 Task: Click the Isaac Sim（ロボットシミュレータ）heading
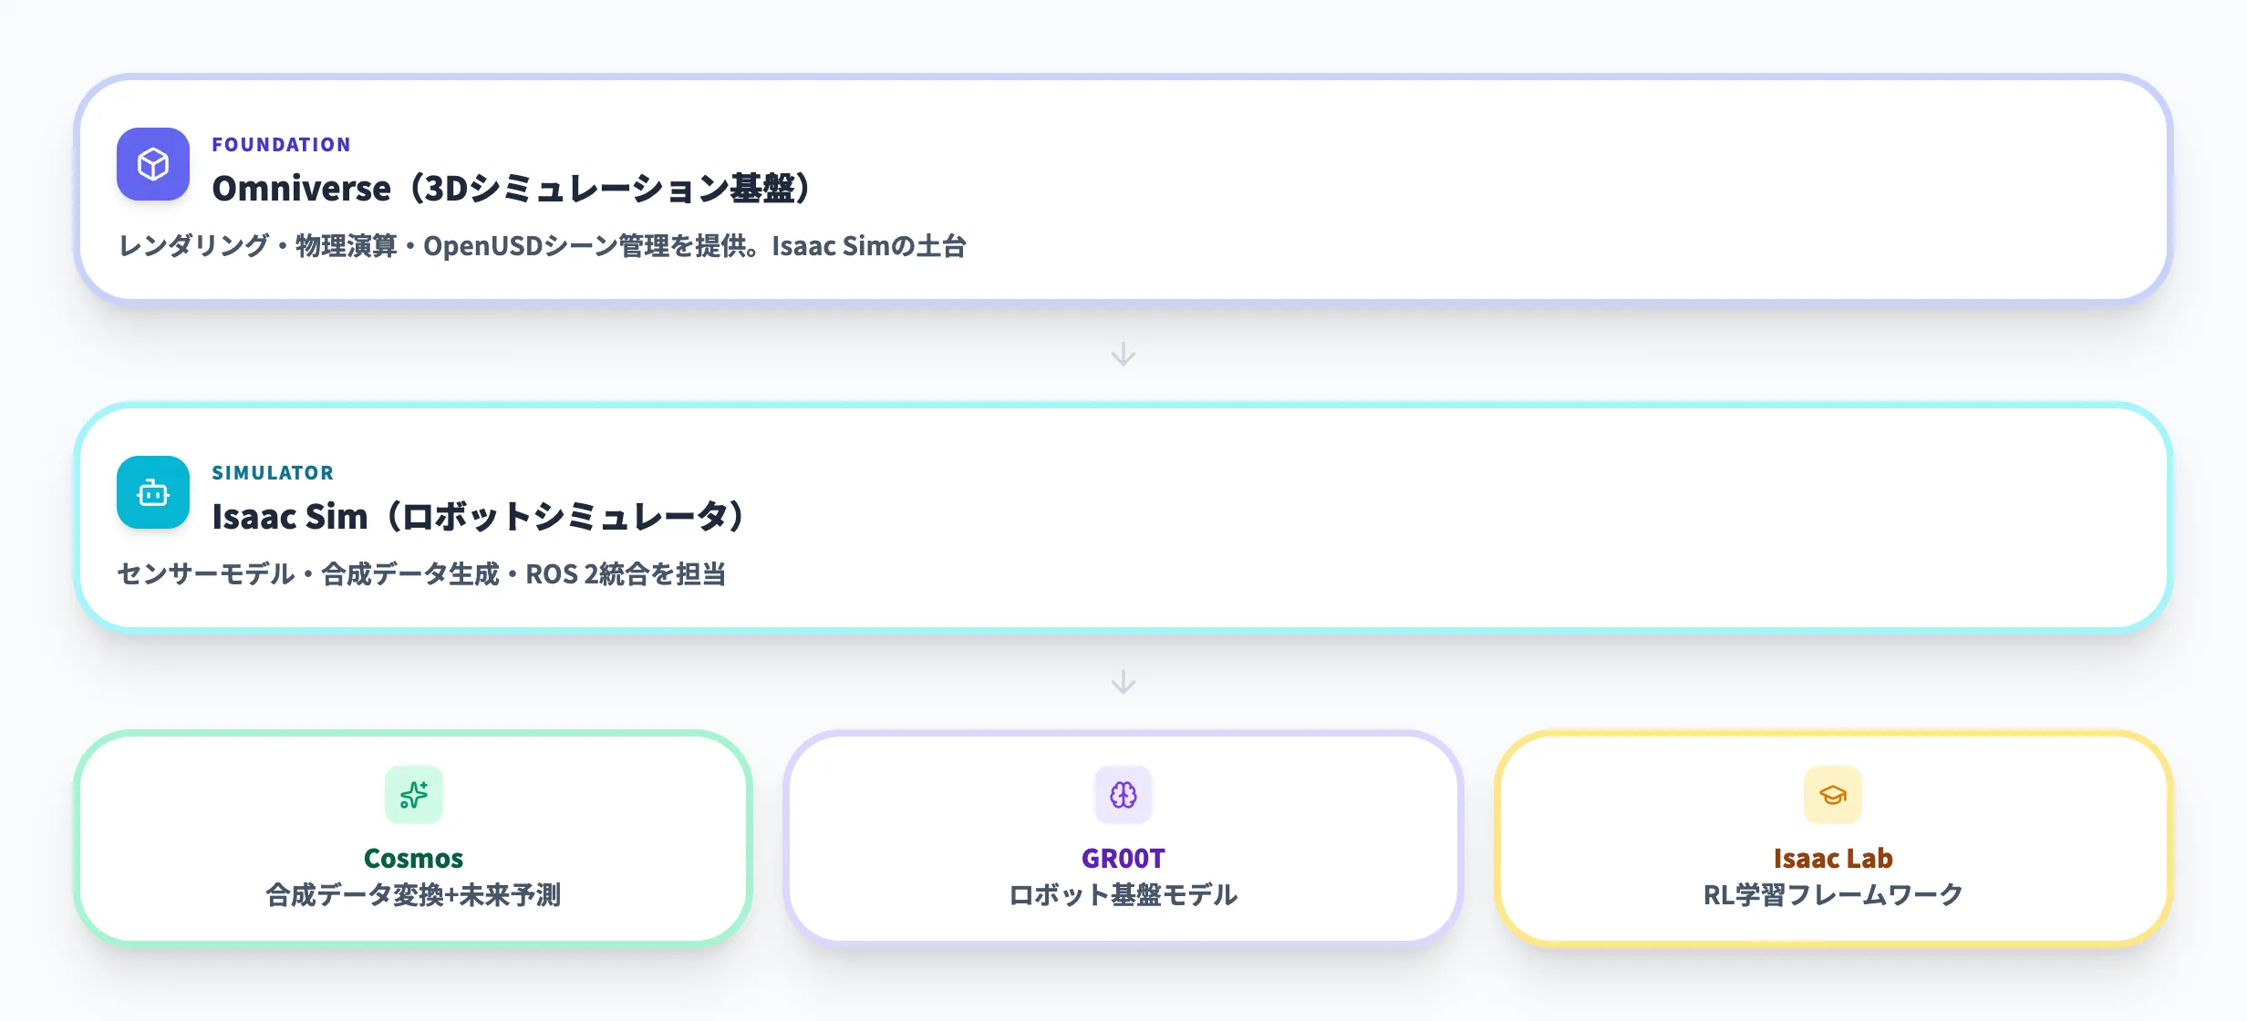(478, 517)
